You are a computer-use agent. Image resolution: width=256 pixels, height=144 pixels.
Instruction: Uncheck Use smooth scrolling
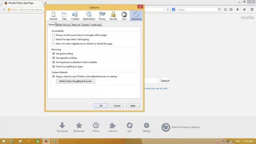[x=53, y=58]
